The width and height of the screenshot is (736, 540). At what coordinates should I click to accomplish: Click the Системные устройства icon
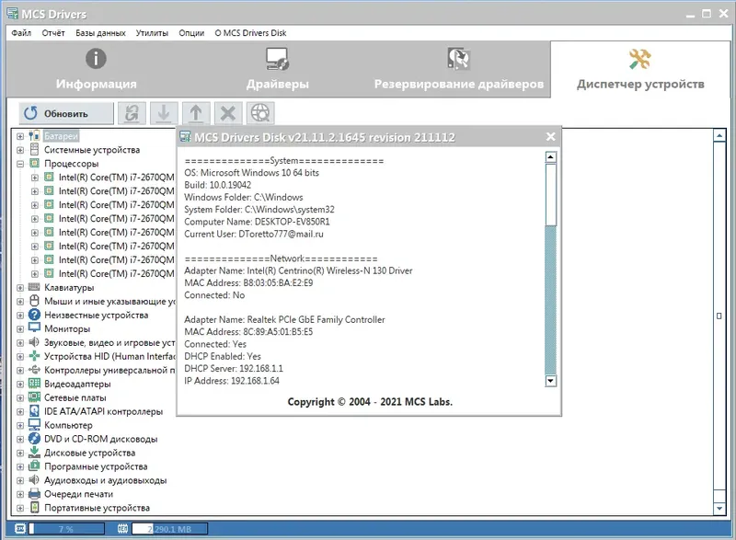click(x=34, y=149)
